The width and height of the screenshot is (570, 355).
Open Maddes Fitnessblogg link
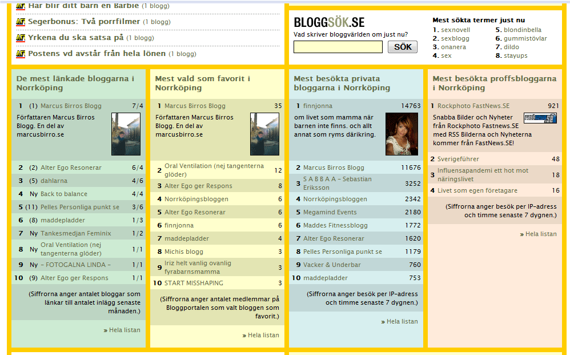point(335,225)
